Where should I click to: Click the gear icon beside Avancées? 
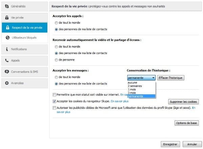(x=7, y=83)
